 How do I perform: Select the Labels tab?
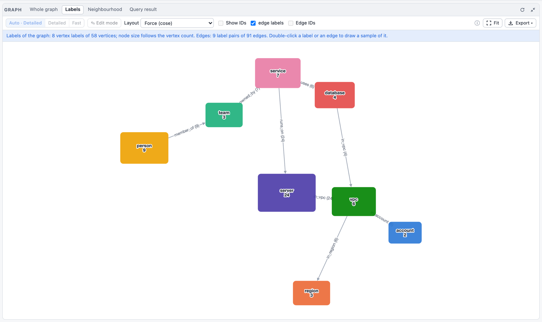[73, 9]
